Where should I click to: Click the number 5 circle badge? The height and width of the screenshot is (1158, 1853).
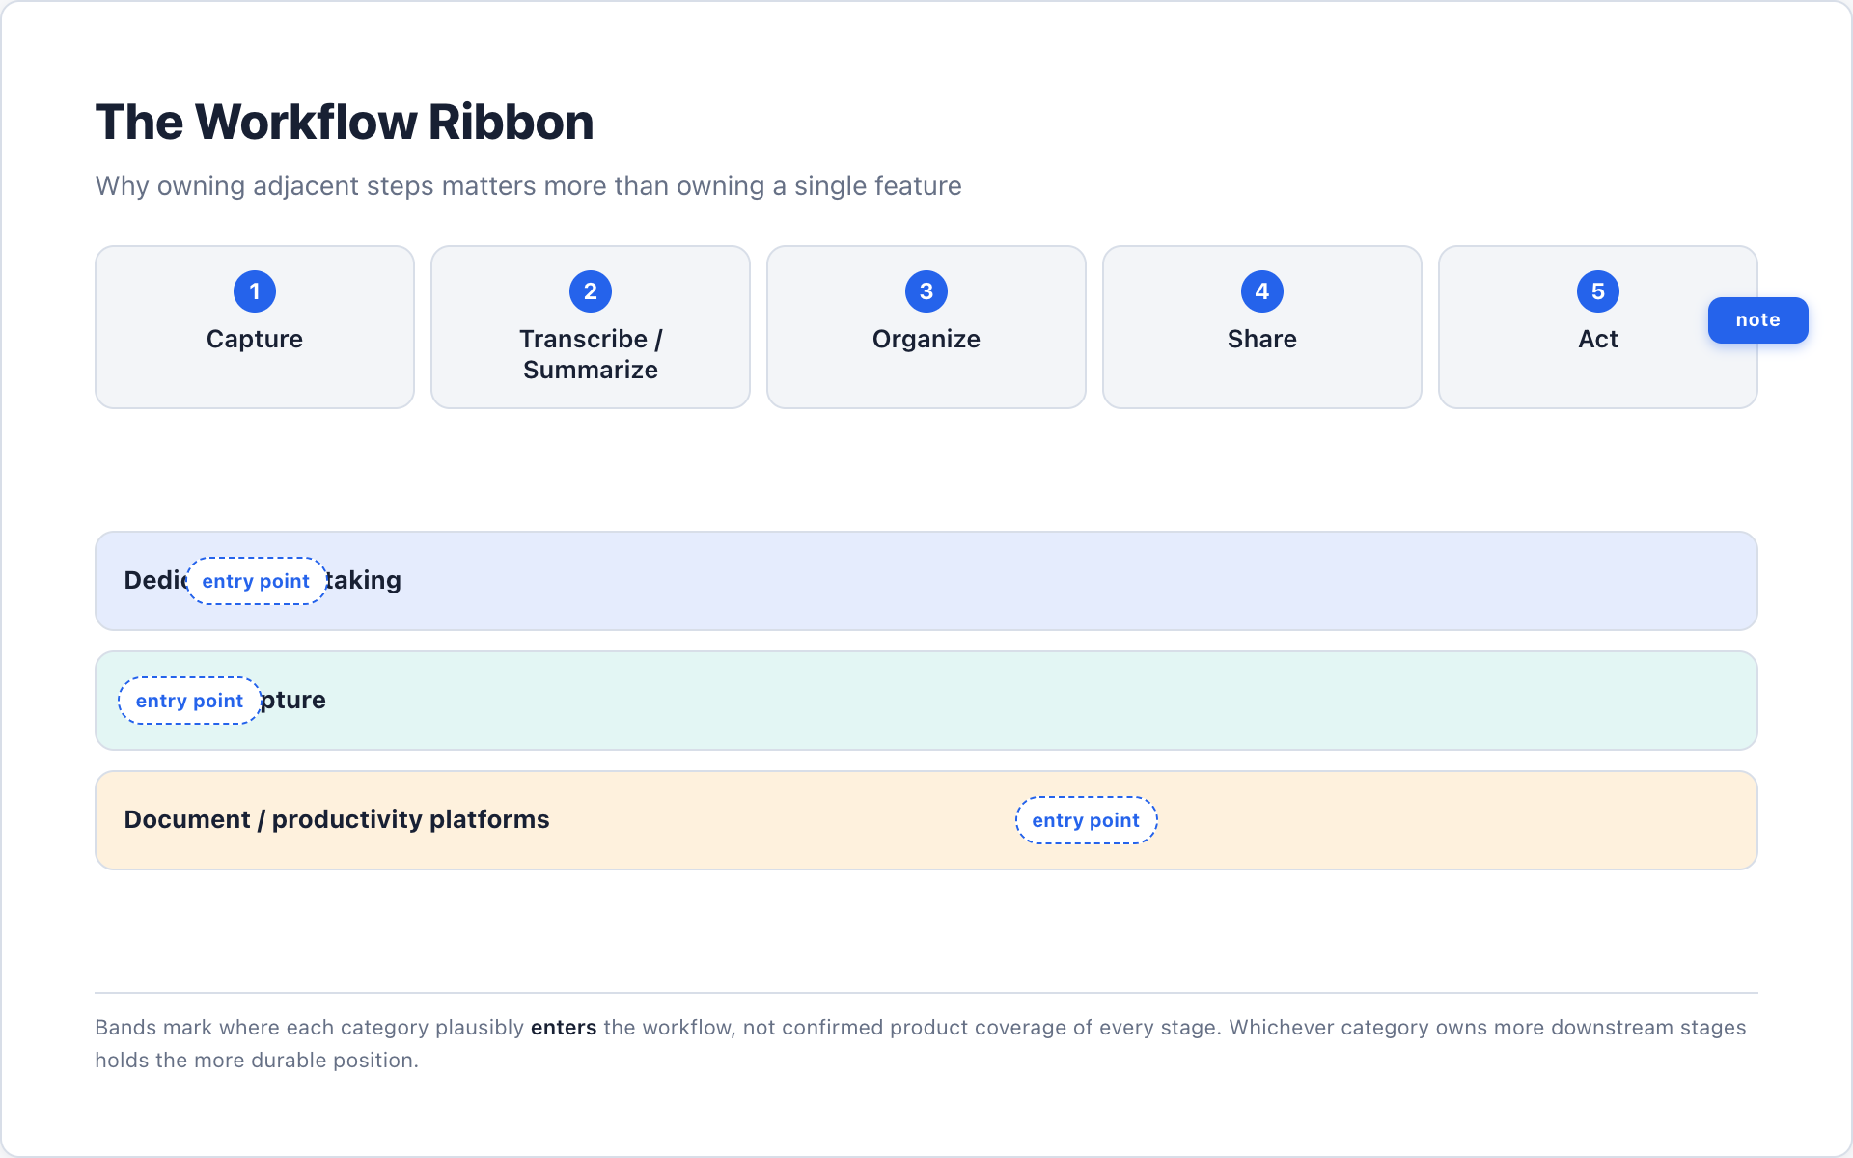pos(1598,291)
